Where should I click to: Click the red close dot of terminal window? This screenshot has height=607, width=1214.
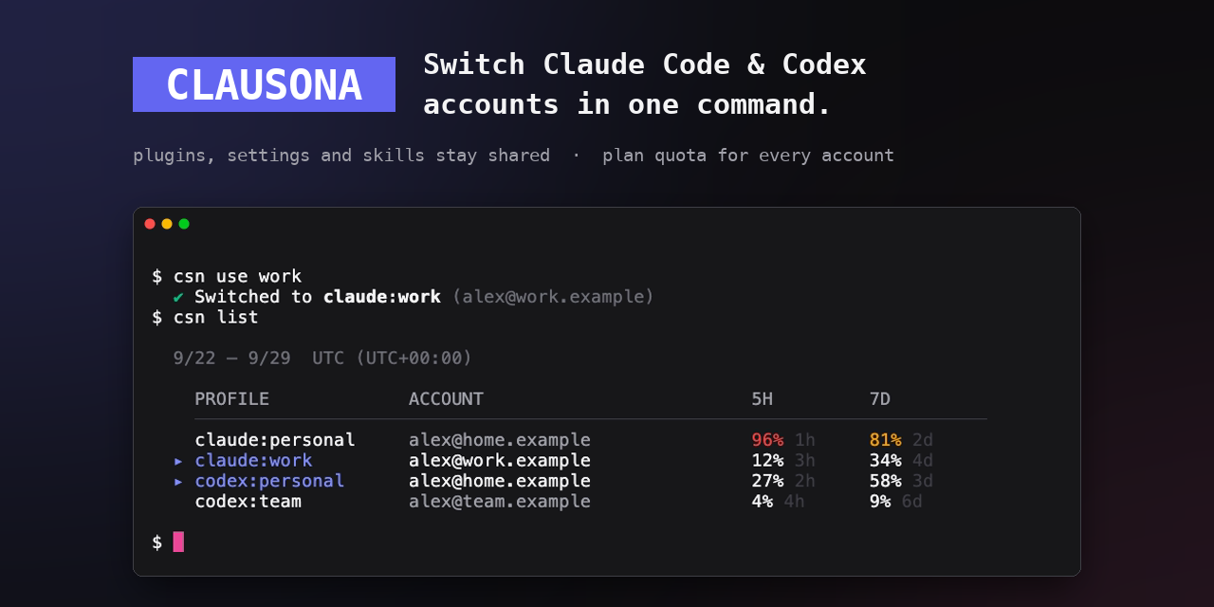(x=150, y=224)
